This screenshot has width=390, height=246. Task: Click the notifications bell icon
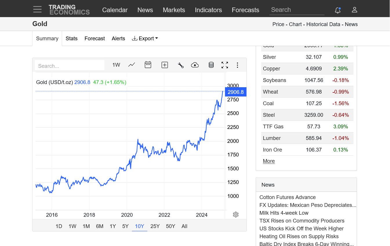point(338,10)
